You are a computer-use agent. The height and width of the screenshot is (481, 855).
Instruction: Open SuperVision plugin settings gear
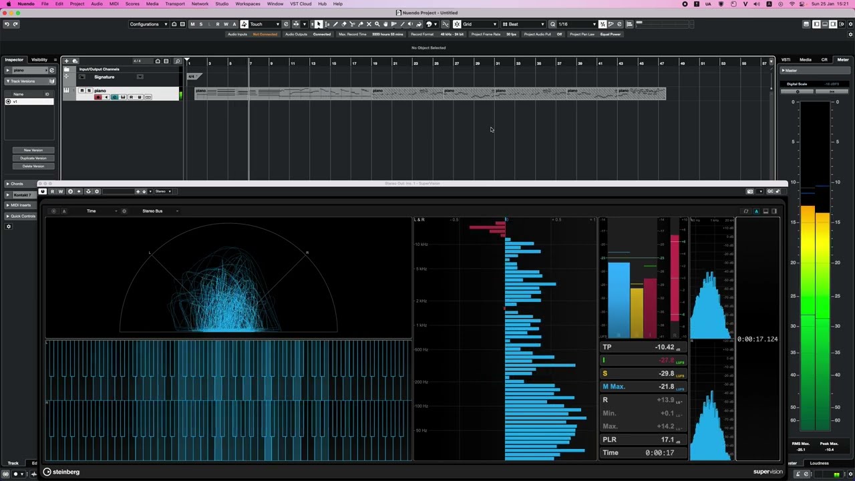[x=97, y=192]
